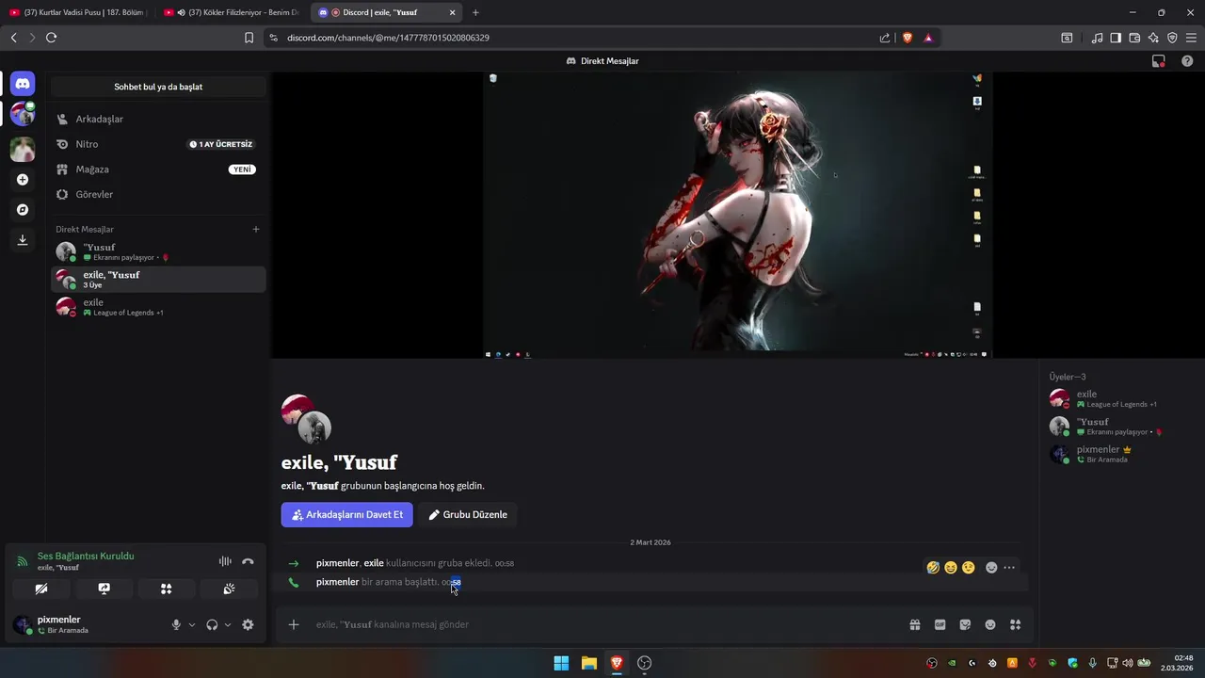Open the Download apps arrow icon
Image resolution: width=1205 pixels, height=678 pixels.
point(23,240)
